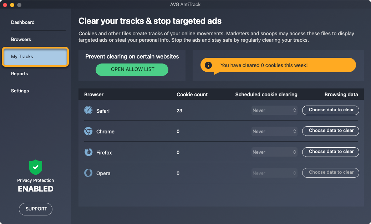Click the Chrome browser icon

pyautogui.click(x=88, y=131)
